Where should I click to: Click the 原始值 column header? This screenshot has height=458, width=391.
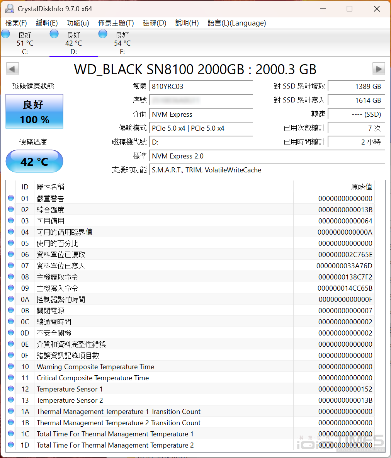(x=334, y=187)
